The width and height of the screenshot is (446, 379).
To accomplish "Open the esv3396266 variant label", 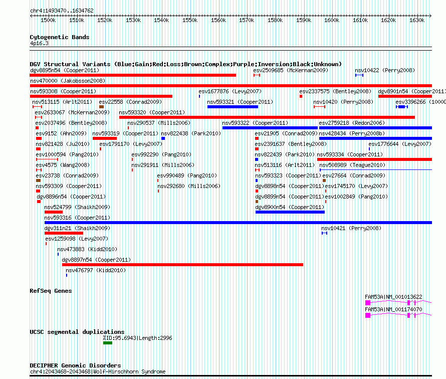I will pyautogui.click(x=420, y=102).
